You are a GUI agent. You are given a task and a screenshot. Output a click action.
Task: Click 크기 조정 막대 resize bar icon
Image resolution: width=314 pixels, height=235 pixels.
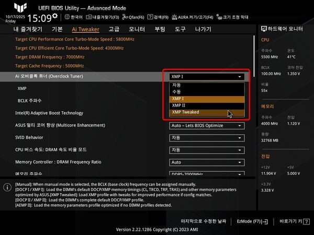point(219,17)
